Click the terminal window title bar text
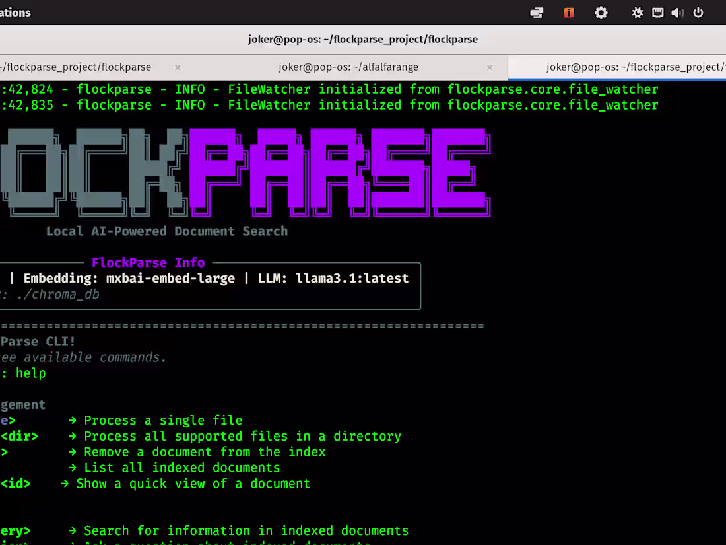Image resolution: width=726 pixels, height=545 pixels. pyautogui.click(x=362, y=40)
